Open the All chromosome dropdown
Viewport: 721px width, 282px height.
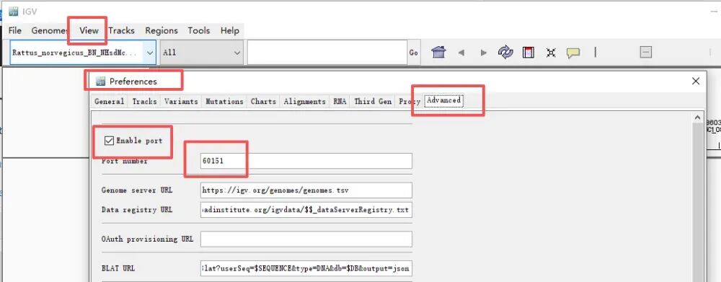click(x=201, y=53)
